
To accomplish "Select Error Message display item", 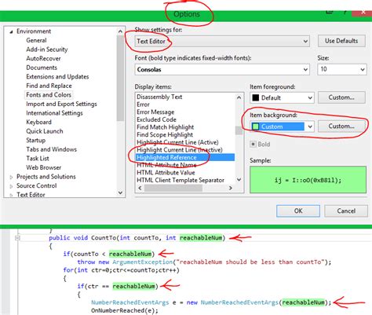I will click(155, 112).
